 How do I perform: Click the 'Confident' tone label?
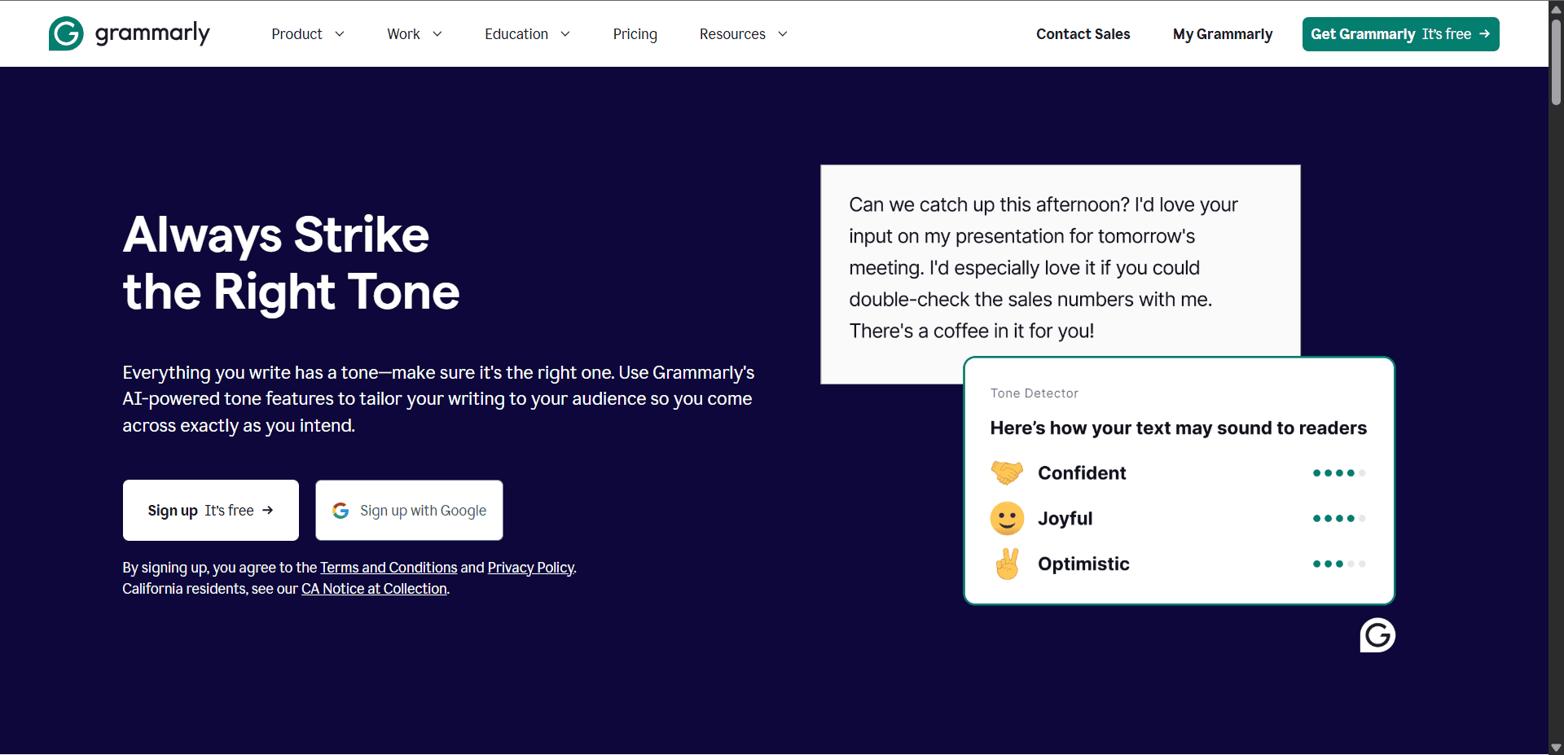click(x=1082, y=473)
